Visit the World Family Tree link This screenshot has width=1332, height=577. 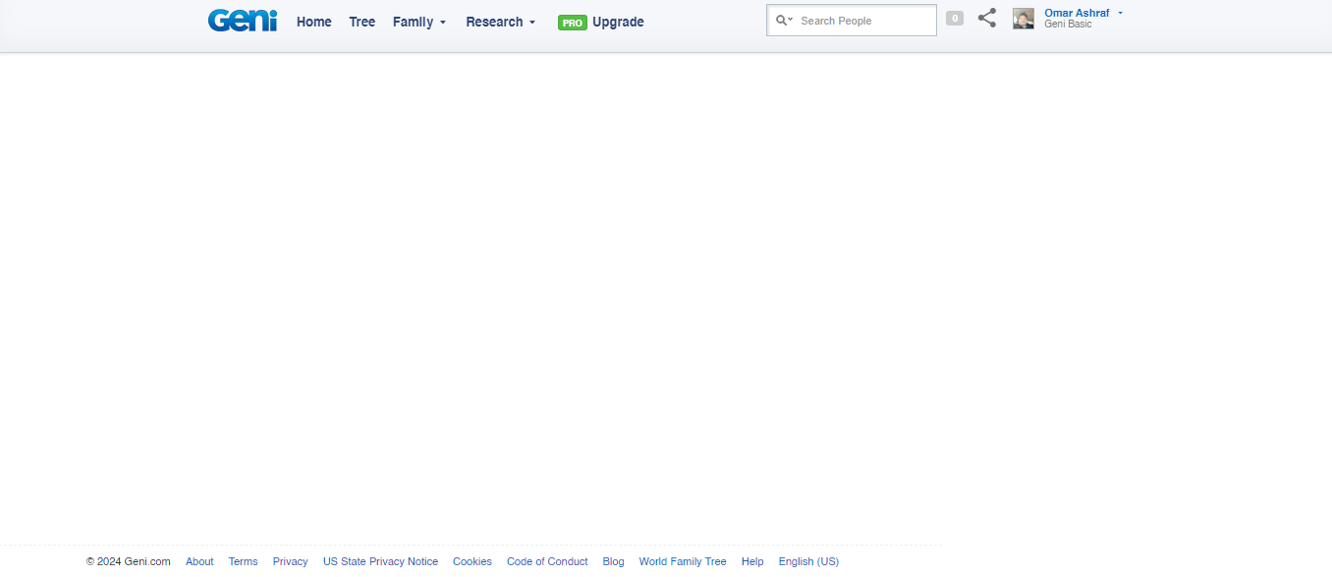[x=682, y=561]
